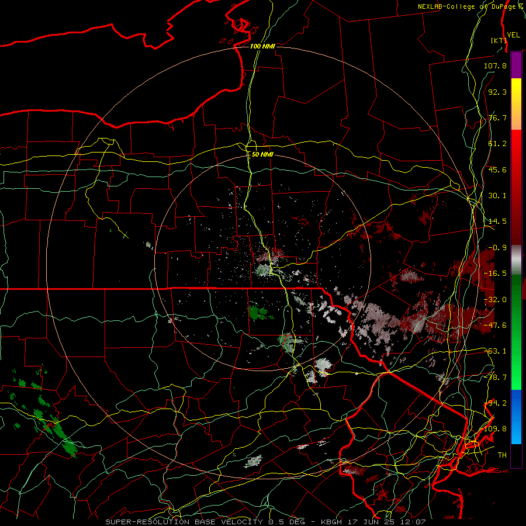The width and height of the screenshot is (526, 526).
Task: Click the purple segment of the velocity color bar
Action: tap(516, 65)
